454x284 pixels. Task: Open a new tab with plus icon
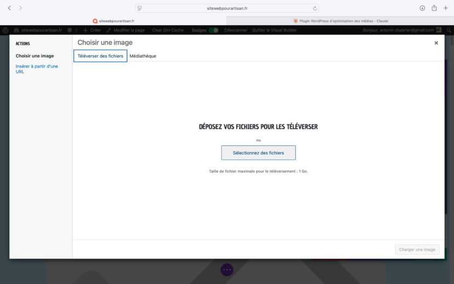click(x=446, y=8)
